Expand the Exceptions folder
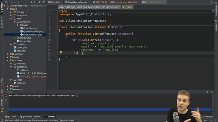Viewport: 218px width, 122px height. coord(11,15)
